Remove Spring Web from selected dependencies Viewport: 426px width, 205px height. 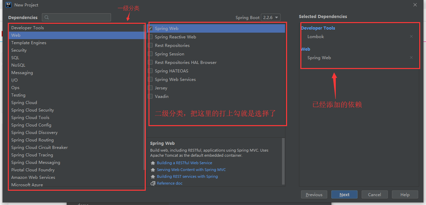click(411, 57)
